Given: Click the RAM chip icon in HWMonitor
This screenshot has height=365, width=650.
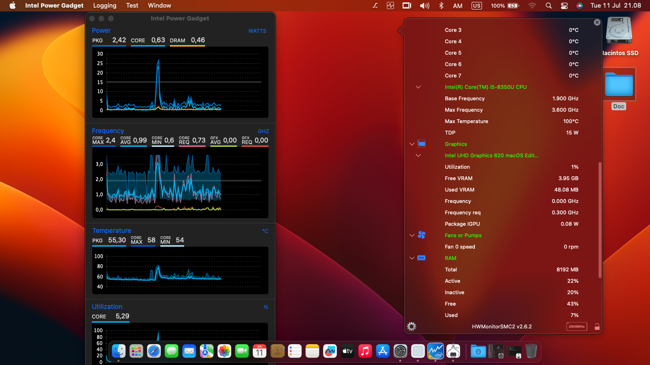Looking at the screenshot, I should (421, 258).
